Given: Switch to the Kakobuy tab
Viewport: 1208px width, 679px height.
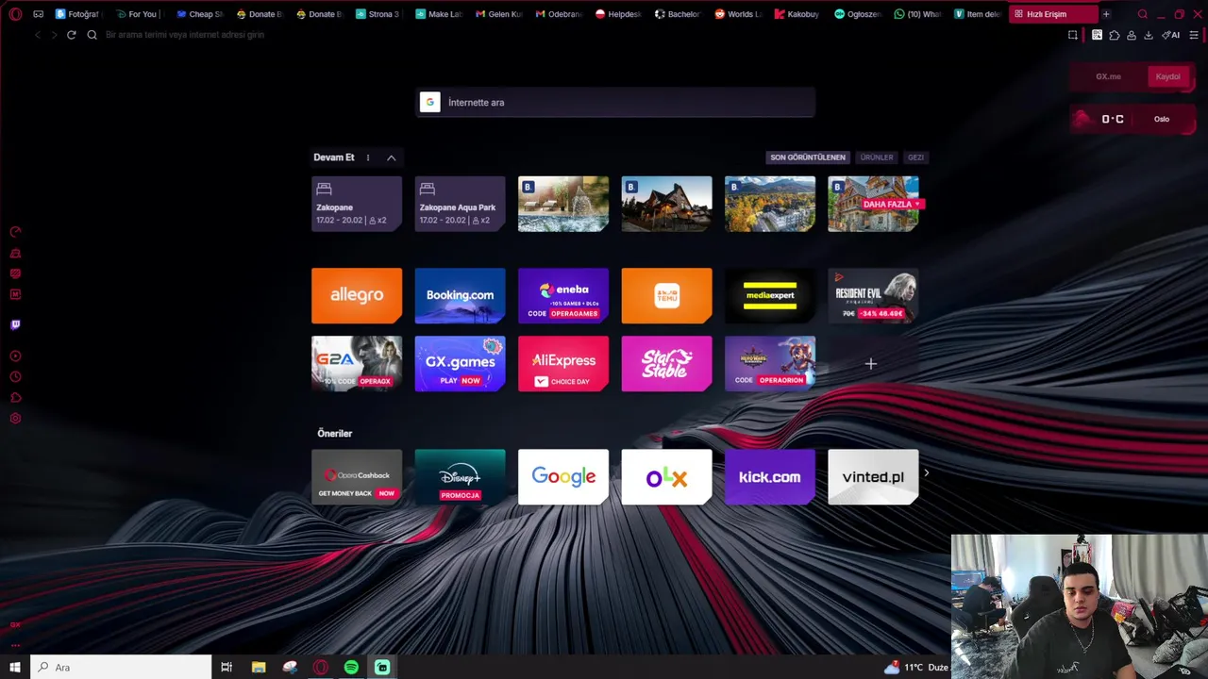Looking at the screenshot, I should [797, 14].
